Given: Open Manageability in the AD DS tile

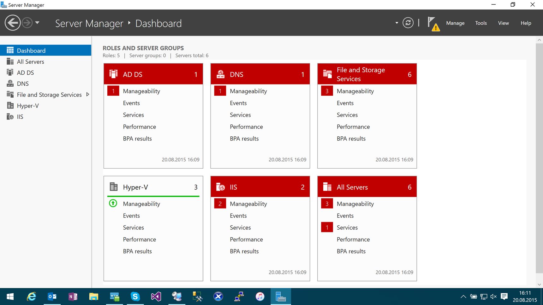Looking at the screenshot, I should pyautogui.click(x=141, y=91).
